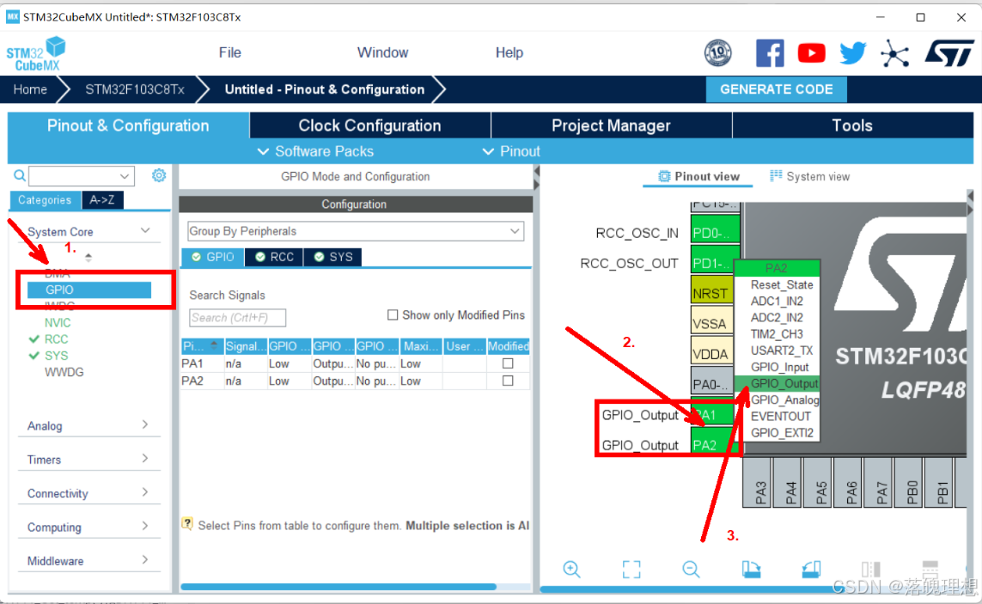Open the Help menu
This screenshot has height=604, width=982.
click(509, 52)
